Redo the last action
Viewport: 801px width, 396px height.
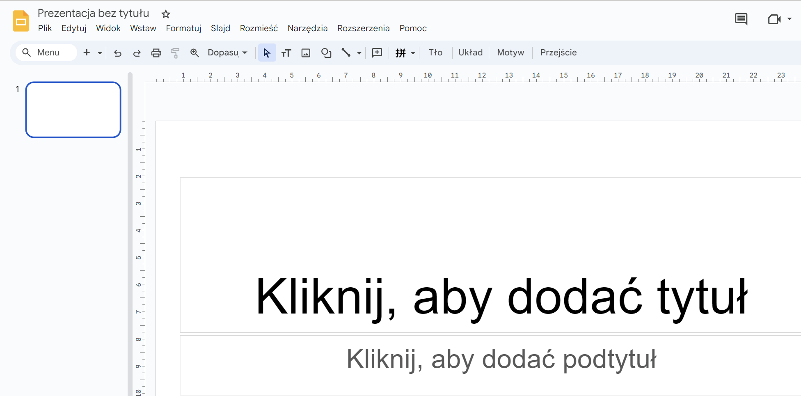click(x=137, y=53)
